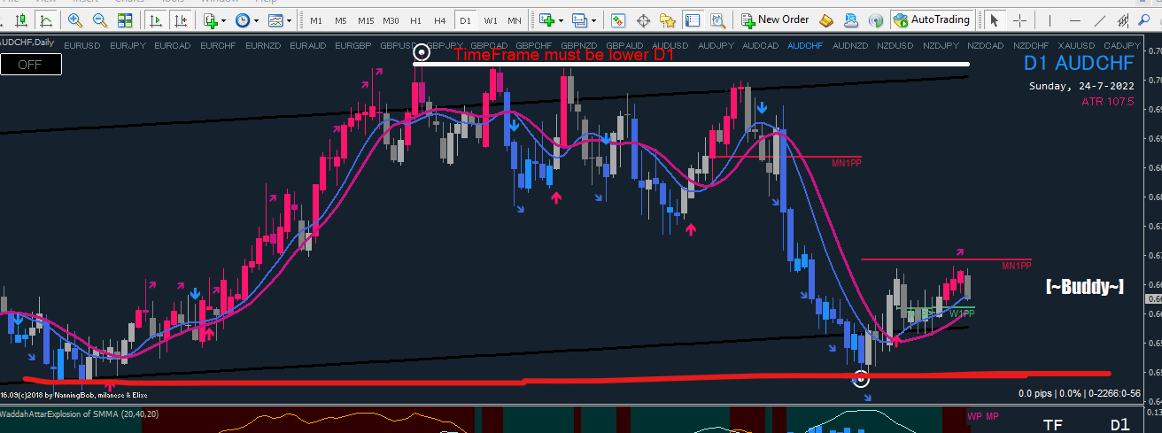
Task: Toggle the Chart Shift icon
Action: coord(180,19)
